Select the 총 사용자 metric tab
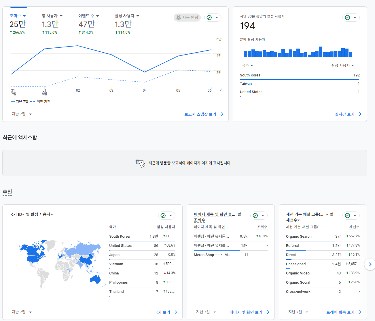 [x=52, y=16]
